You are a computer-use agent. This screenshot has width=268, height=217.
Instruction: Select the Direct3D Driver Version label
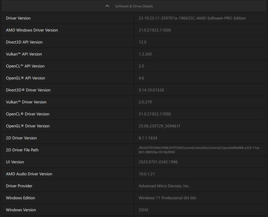tap(28, 90)
